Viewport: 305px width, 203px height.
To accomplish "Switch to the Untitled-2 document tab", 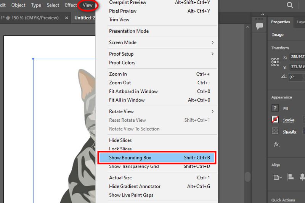I will tap(85, 18).
